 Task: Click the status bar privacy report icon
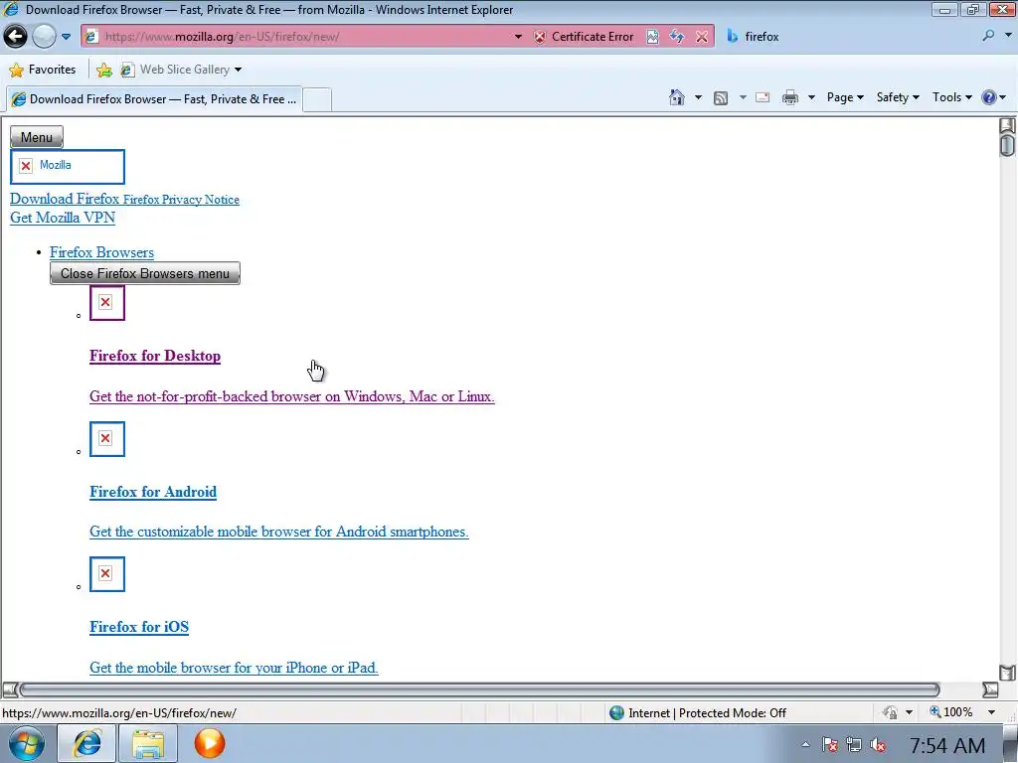[x=890, y=713]
